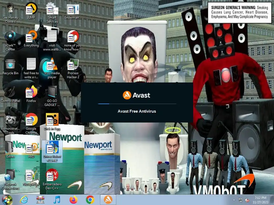Open the Lee Harvey Oswald desktop icon
The height and width of the screenshot is (205, 274).
click(10, 13)
